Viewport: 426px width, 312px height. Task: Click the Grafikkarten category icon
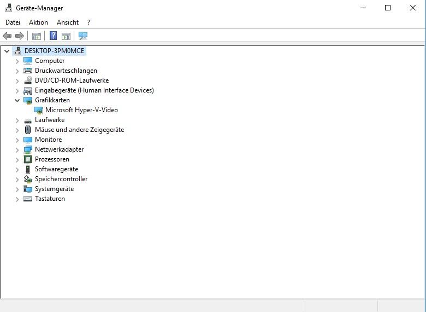[x=28, y=100]
